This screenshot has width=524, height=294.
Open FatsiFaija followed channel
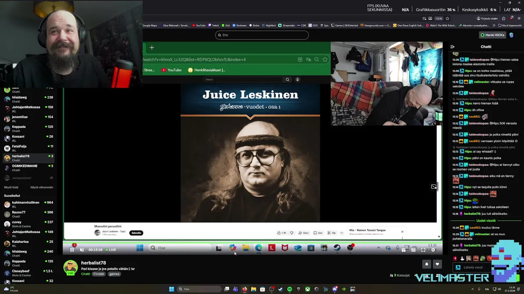tap(29, 148)
